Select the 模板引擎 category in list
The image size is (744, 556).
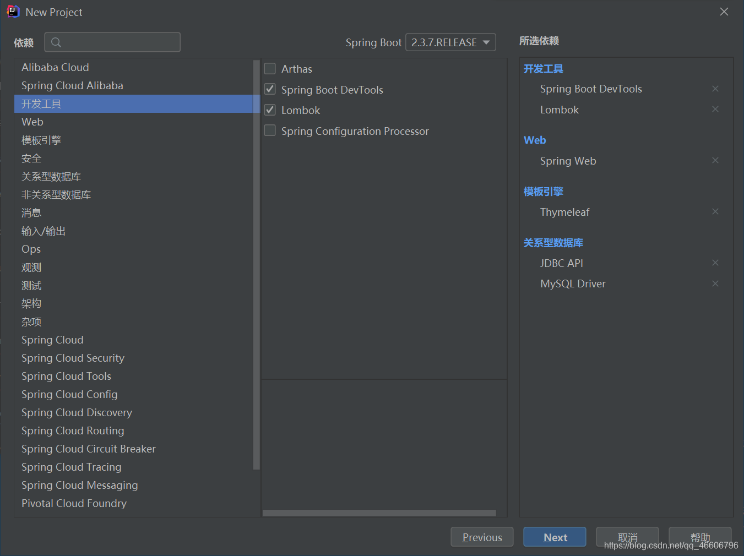[133, 140]
